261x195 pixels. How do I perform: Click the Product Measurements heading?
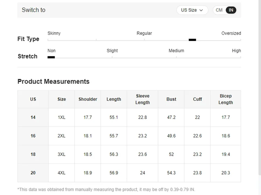(54, 82)
